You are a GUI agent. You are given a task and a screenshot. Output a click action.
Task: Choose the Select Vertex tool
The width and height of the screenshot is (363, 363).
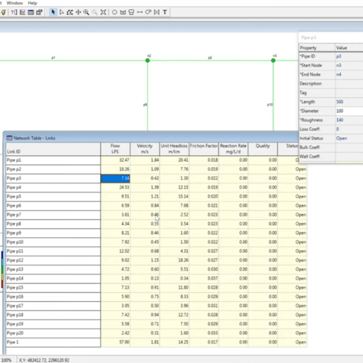coord(62,12)
